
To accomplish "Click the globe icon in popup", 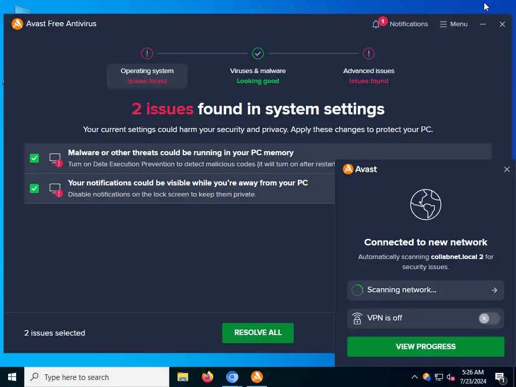I will tap(425, 205).
